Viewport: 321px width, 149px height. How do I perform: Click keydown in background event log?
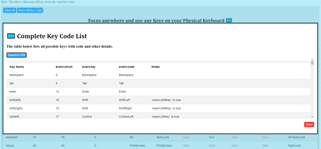(12, 137)
